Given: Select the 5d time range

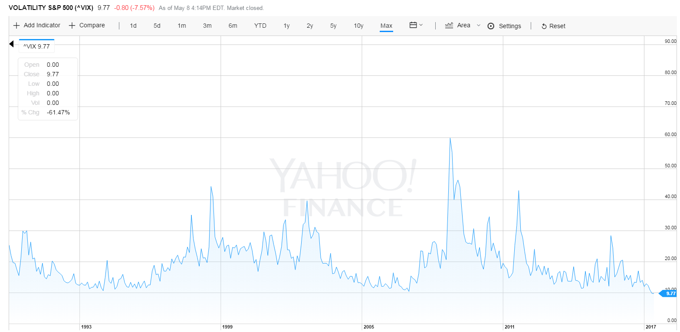Looking at the screenshot, I should 157,26.
